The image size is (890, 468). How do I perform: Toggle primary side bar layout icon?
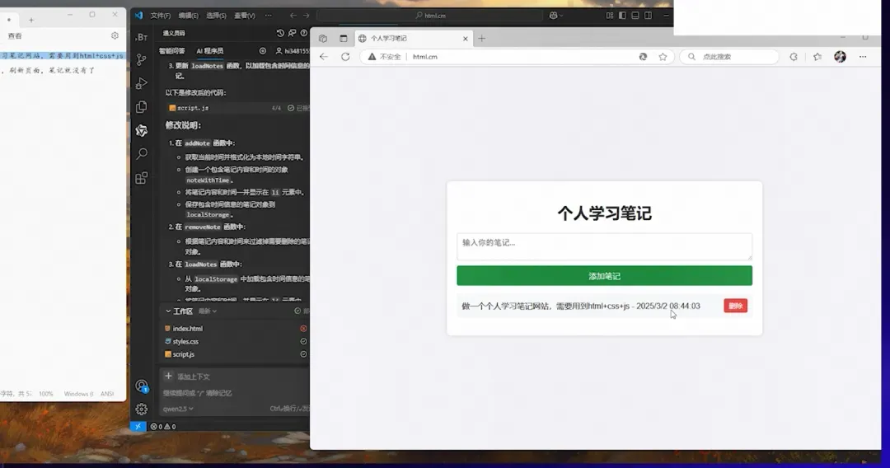point(622,16)
